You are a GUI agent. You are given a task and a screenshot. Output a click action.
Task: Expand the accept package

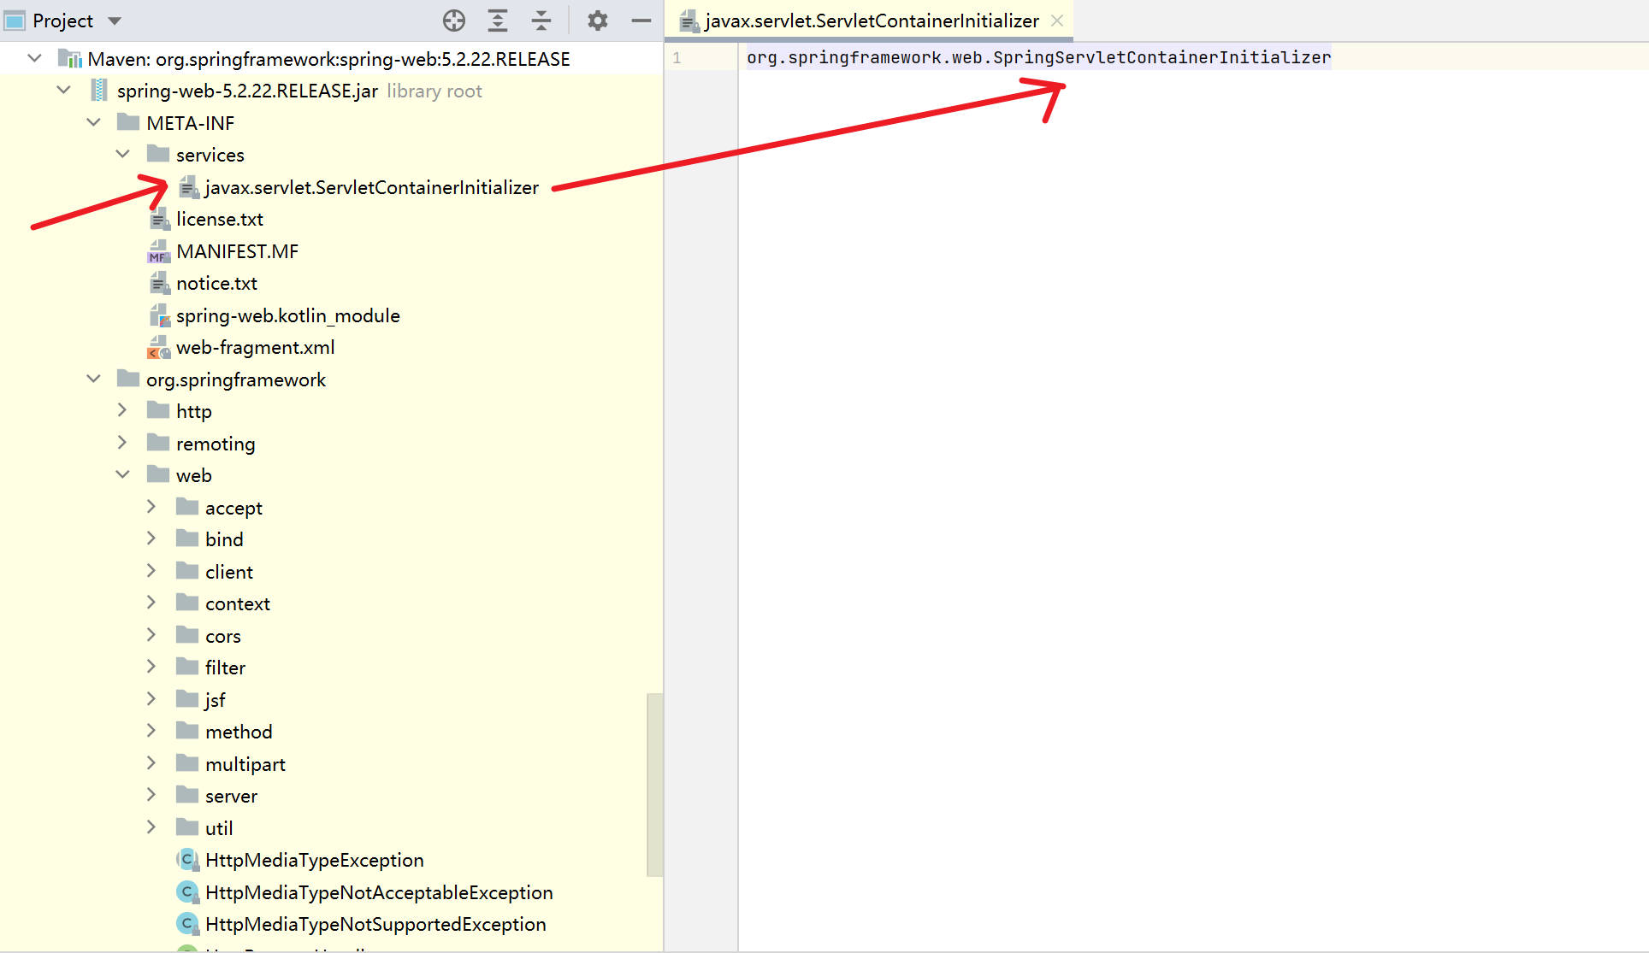(152, 507)
